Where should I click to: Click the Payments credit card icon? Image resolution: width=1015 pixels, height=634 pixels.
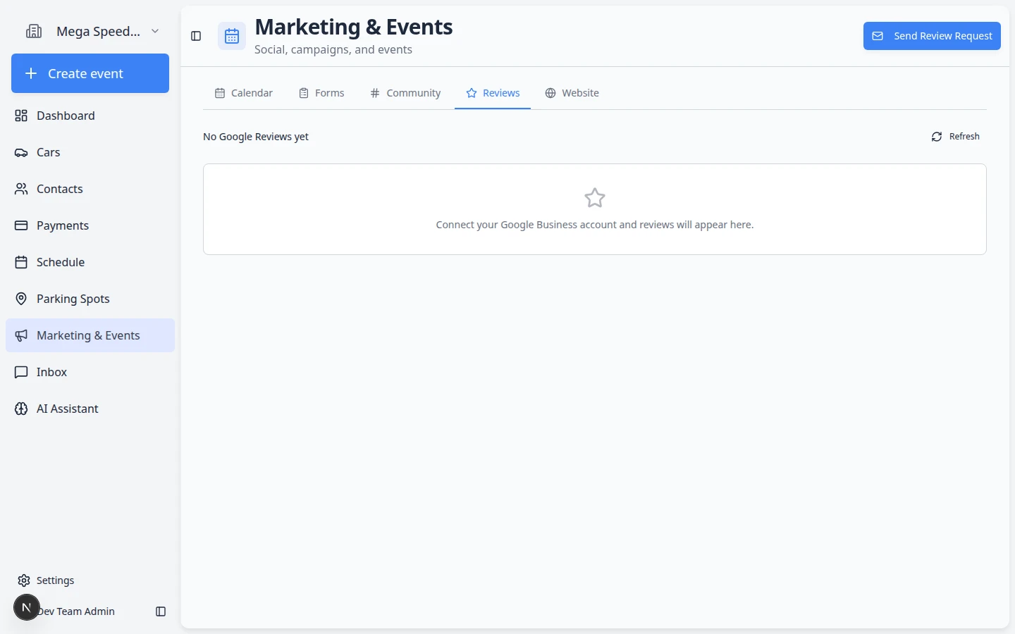point(21,225)
